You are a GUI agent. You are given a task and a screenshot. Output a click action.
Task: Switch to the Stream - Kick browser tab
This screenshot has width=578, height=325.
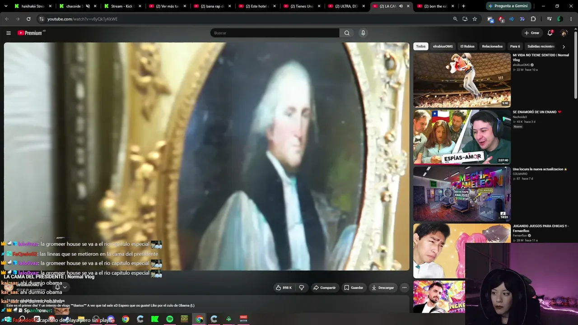123,6
